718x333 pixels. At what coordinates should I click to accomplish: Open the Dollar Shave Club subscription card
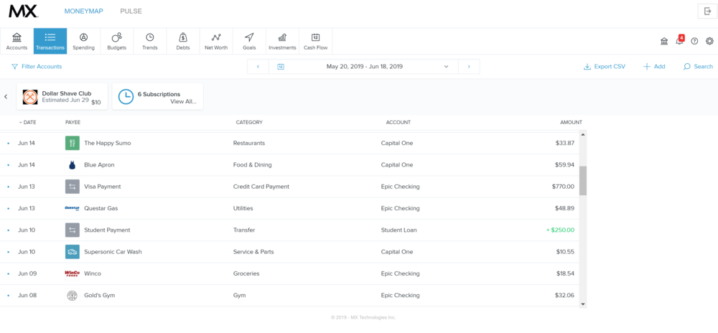pyautogui.click(x=62, y=96)
